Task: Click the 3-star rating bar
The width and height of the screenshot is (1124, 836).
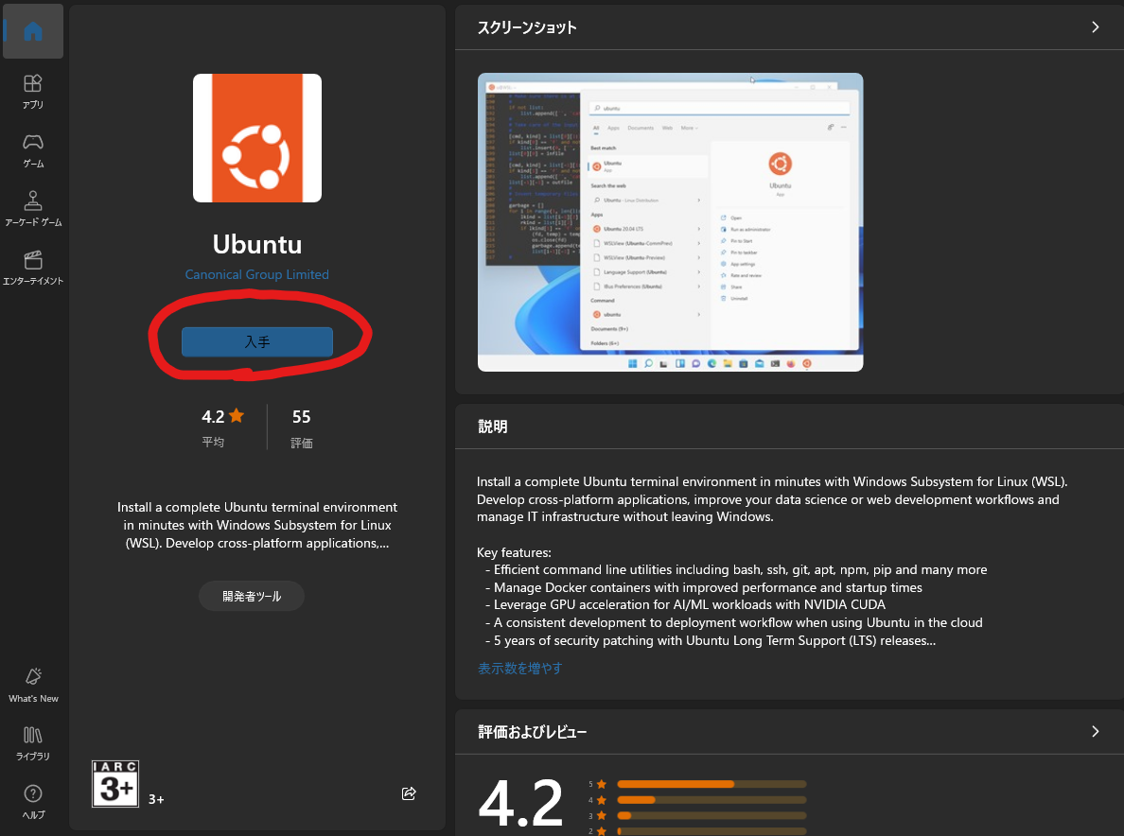Action: (x=711, y=816)
